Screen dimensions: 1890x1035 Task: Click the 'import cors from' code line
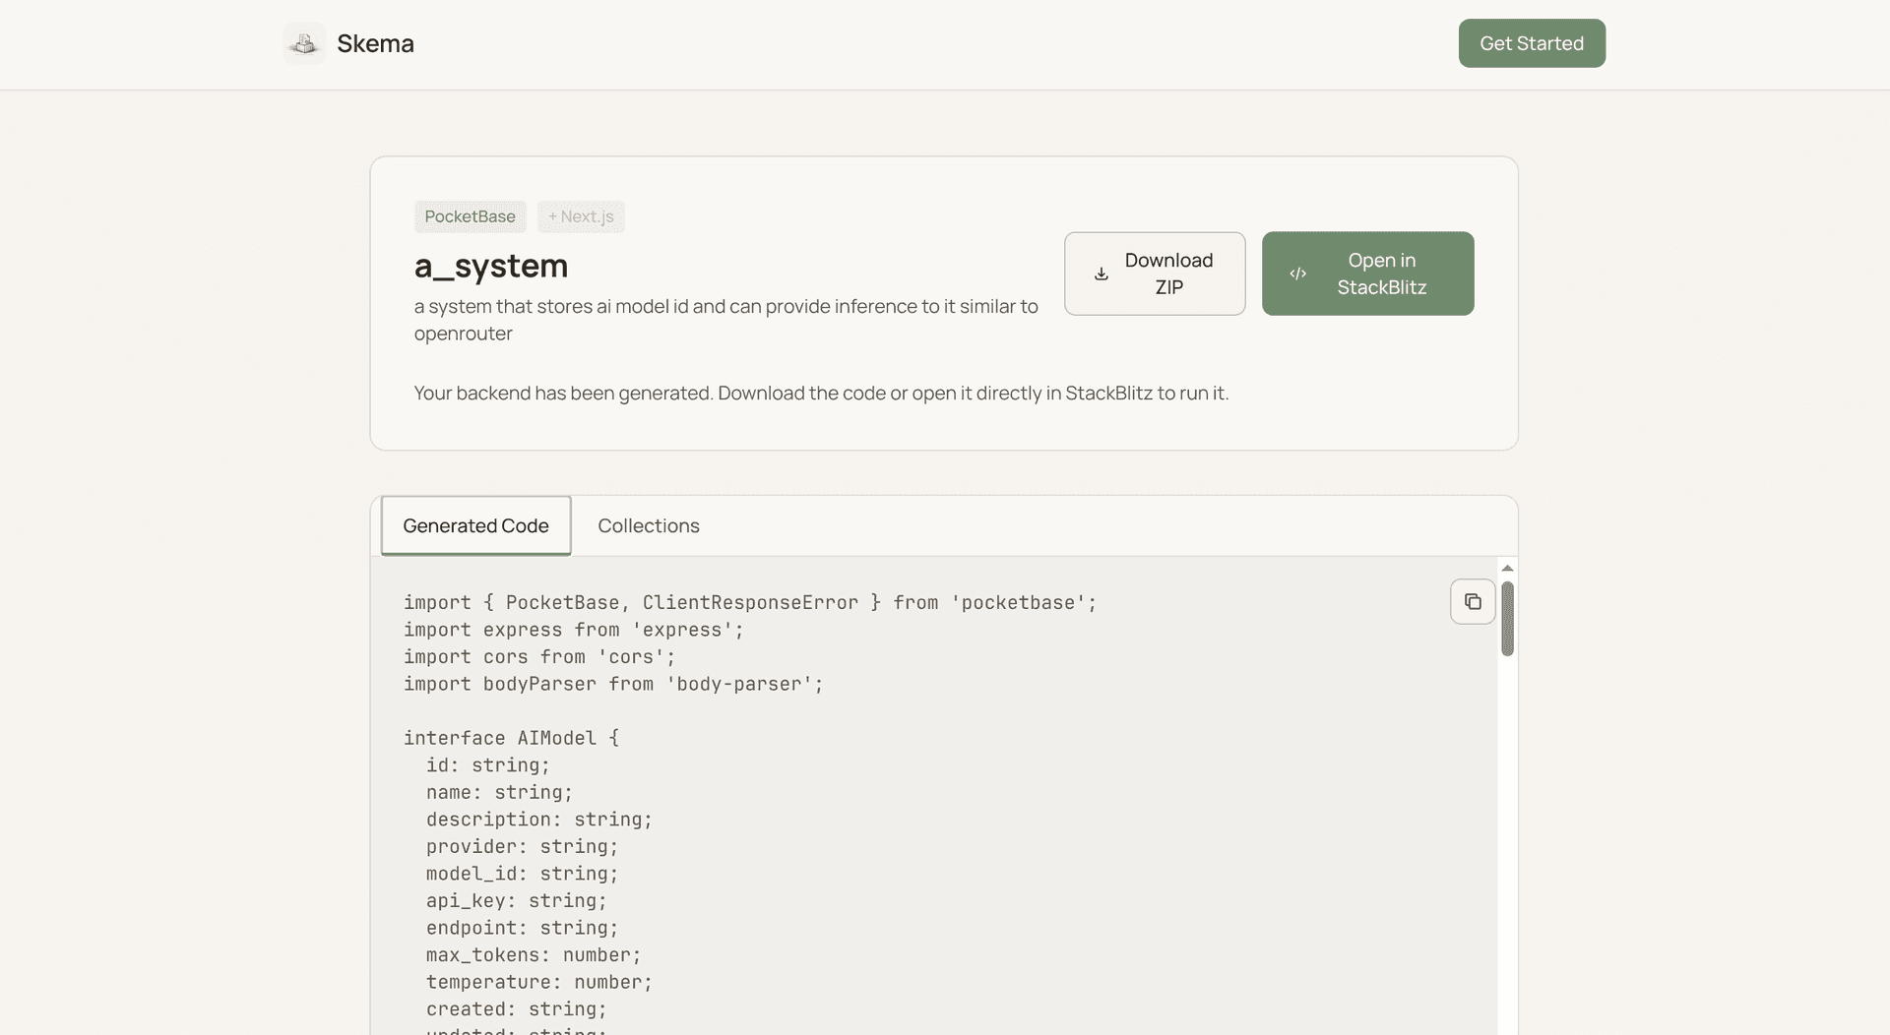(539, 656)
